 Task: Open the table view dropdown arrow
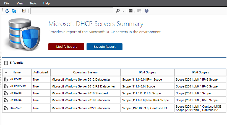(x=134, y=12)
